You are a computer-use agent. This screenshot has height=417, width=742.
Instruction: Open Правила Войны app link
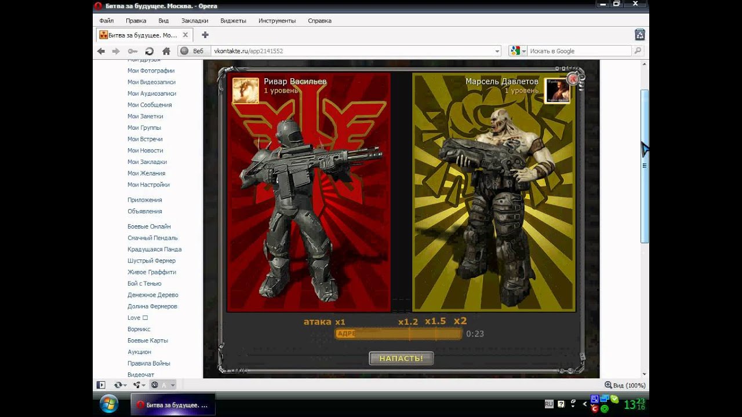coord(149,363)
